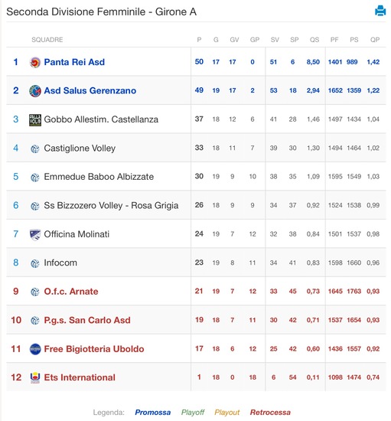Click the Panta Rei Asd team logo
The width and height of the screenshot is (391, 421).
point(35,62)
